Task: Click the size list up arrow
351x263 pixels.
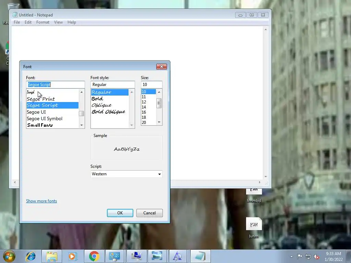Action: (159, 92)
